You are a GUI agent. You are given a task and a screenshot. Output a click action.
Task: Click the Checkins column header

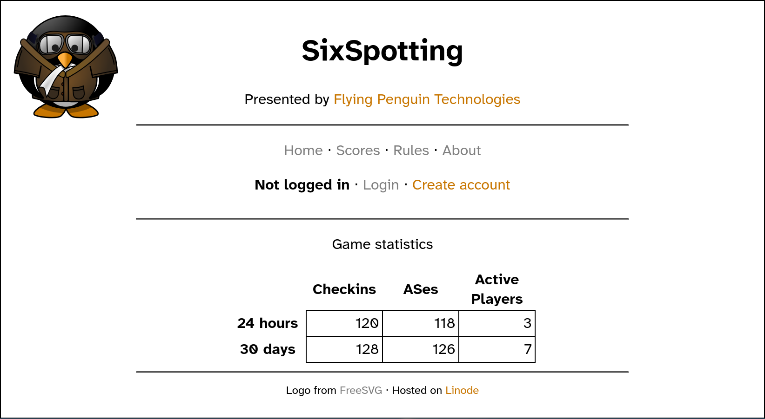[344, 289]
